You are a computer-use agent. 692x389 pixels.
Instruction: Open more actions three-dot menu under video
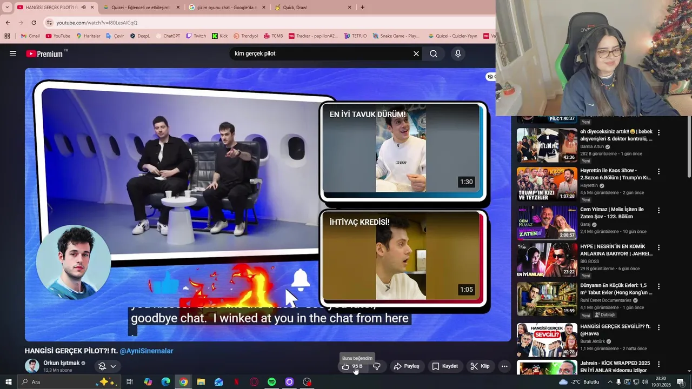coord(504,366)
